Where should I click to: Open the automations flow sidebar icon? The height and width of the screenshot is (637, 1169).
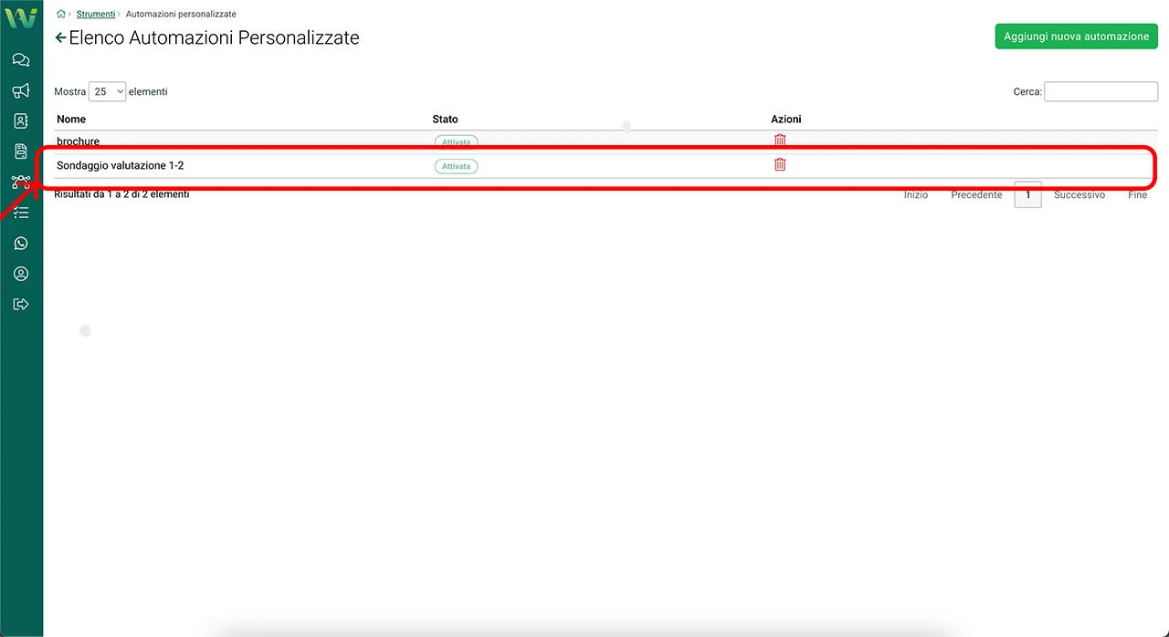pos(21,182)
